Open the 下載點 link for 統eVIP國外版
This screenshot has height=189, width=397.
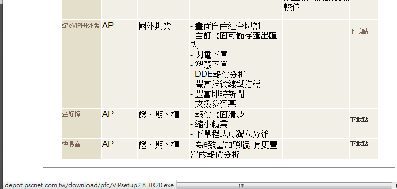coord(359,31)
